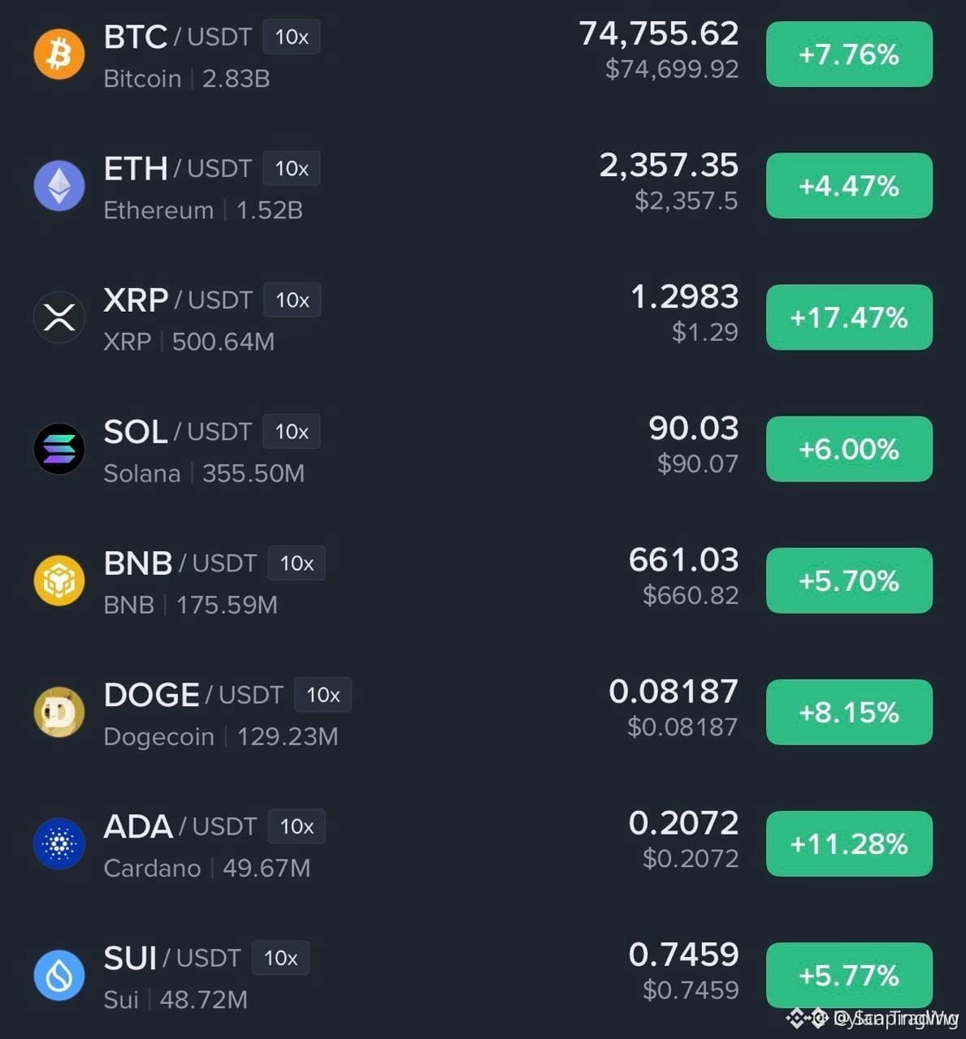Select the Ethereum diamond icon
This screenshot has height=1039, width=966.
[59, 186]
